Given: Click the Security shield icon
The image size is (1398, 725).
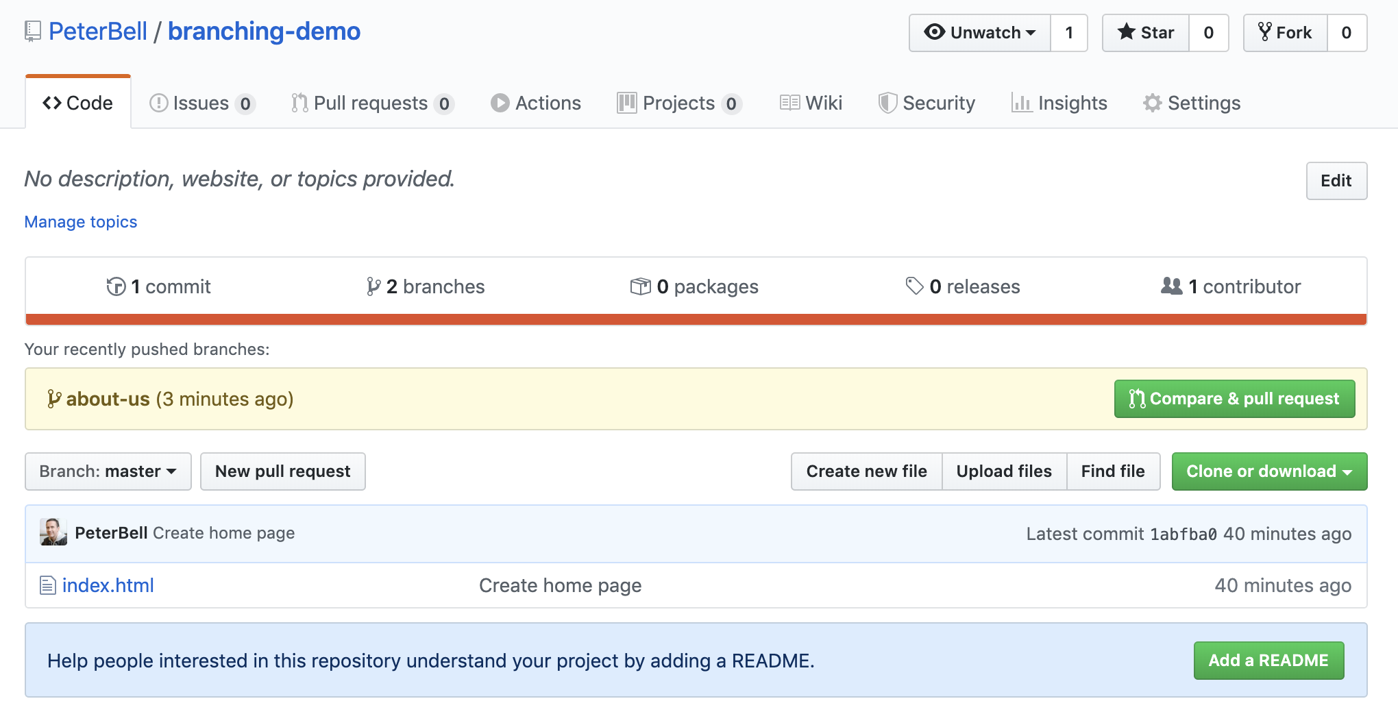Looking at the screenshot, I should click(x=887, y=103).
